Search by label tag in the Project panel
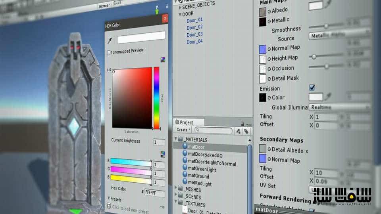The height and width of the screenshot is (214, 381). point(246,131)
